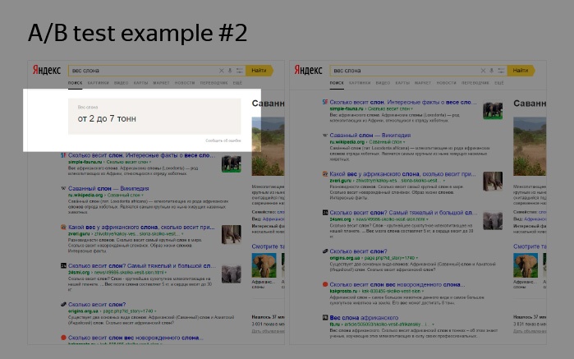This screenshot has height=359, width=574.
Task: Open 'Вес слона африканского' right result
Action: pos(364,318)
